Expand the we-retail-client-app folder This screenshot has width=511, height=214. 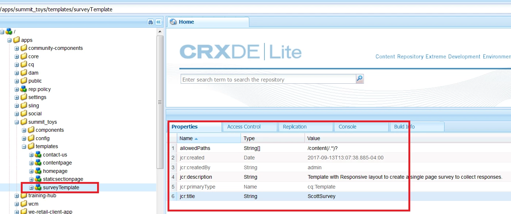tap(17, 212)
